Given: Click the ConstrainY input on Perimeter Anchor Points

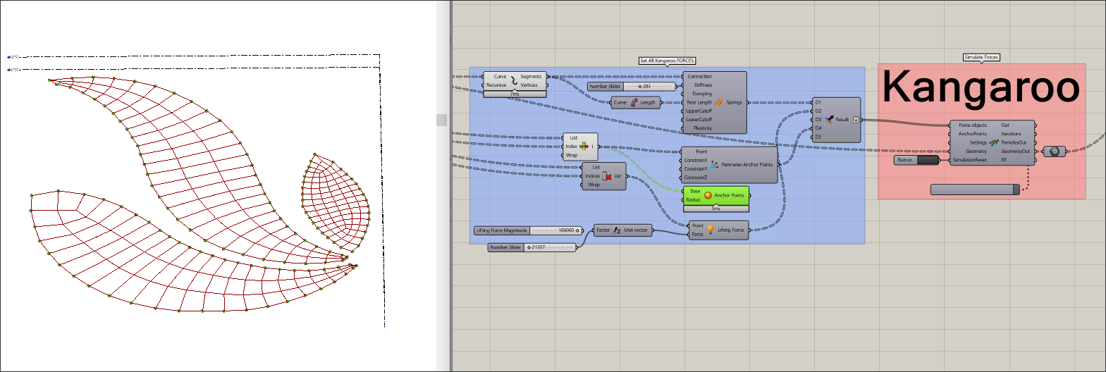Looking at the screenshot, I should pos(696,169).
